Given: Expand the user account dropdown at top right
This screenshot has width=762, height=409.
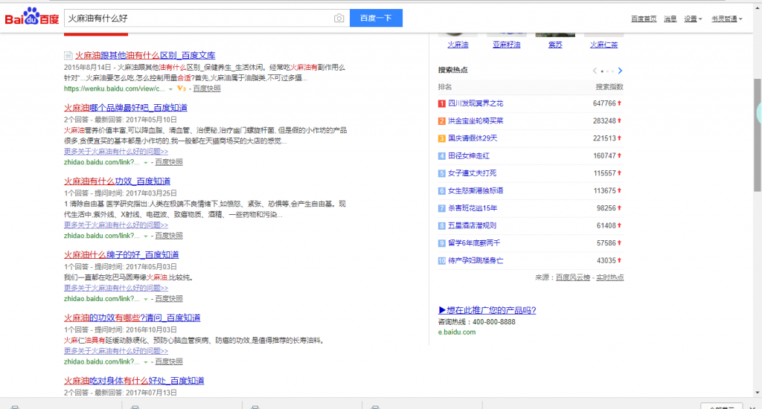Looking at the screenshot, I should pyautogui.click(x=726, y=19).
